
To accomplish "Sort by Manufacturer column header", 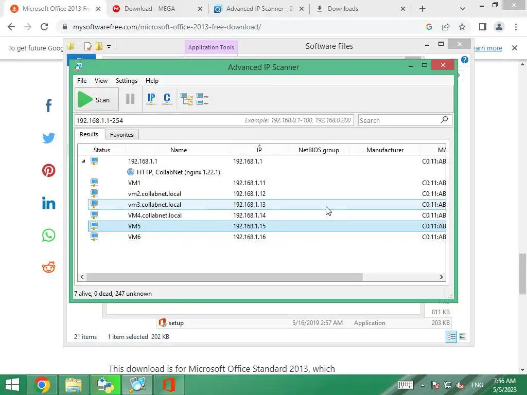I will point(385,150).
